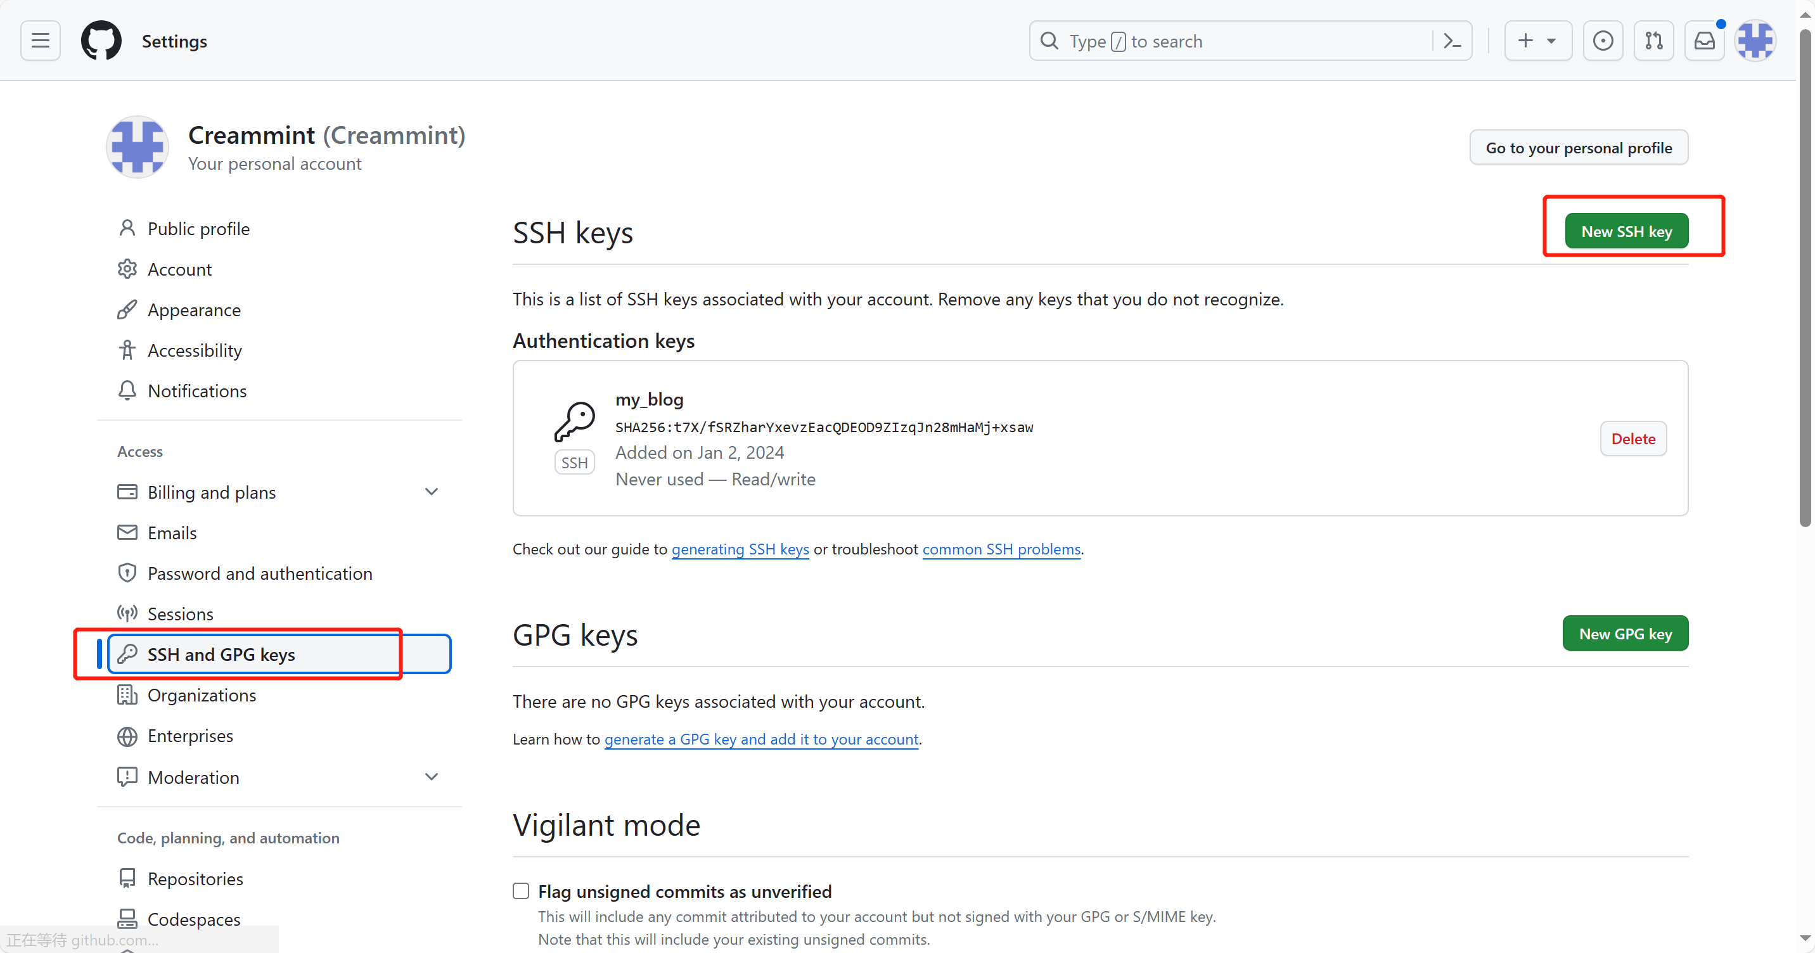Open Account settings

tap(279, 269)
